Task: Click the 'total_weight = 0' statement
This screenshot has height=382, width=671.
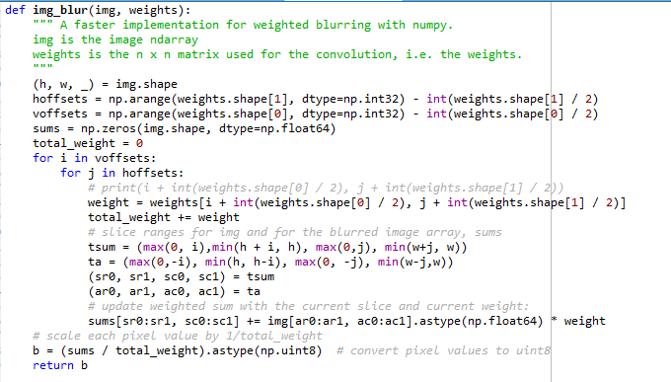Action: click(88, 143)
